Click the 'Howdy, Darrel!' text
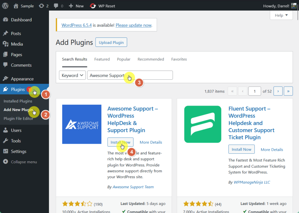 [276, 6]
